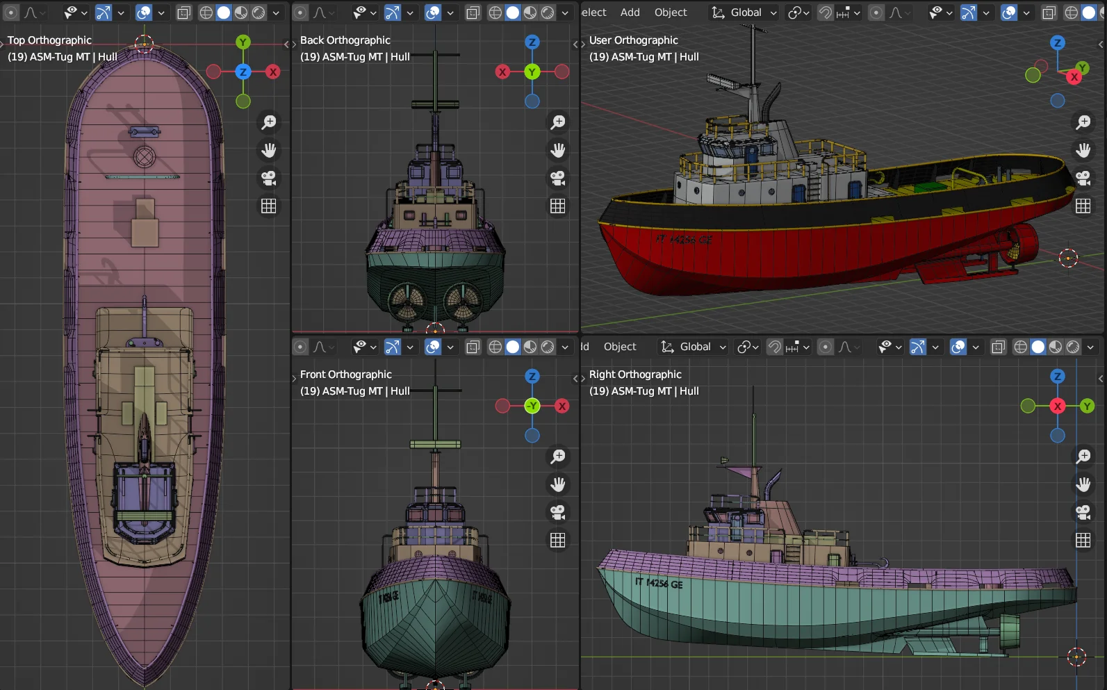The width and height of the screenshot is (1107, 690).
Task: Open pivot point dropdown in Right Orthographic header
Action: (x=748, y=347)
